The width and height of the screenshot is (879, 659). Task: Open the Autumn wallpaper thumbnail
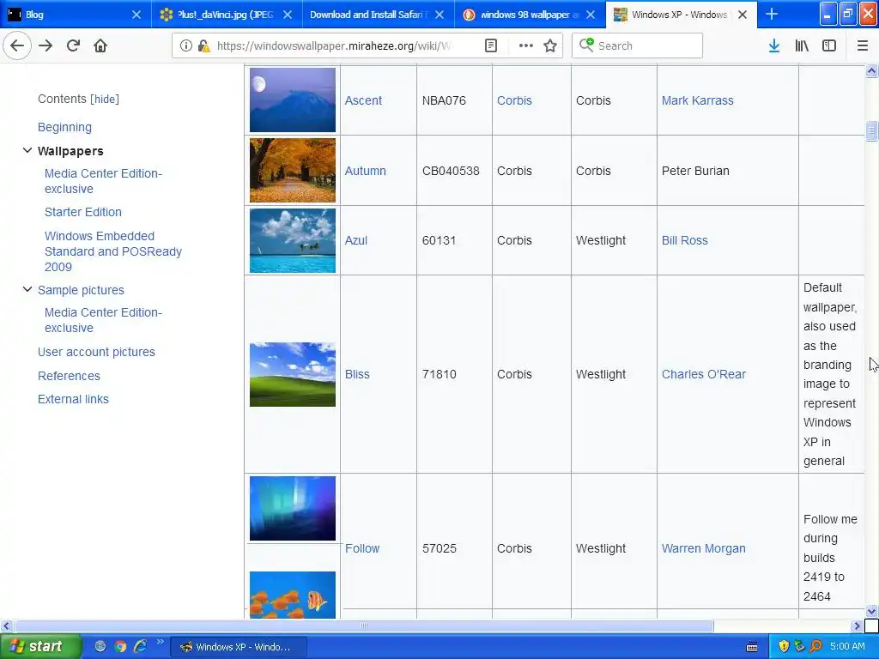[x=293, y=171]
